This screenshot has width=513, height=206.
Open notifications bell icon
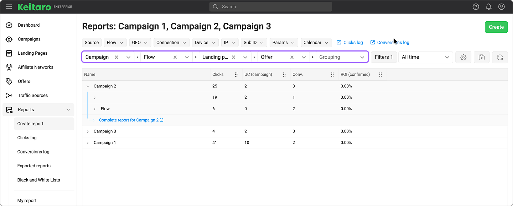488,7
